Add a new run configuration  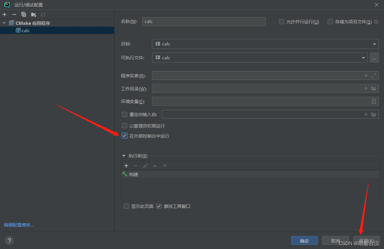pyautogui.click(x=4, y=14)
